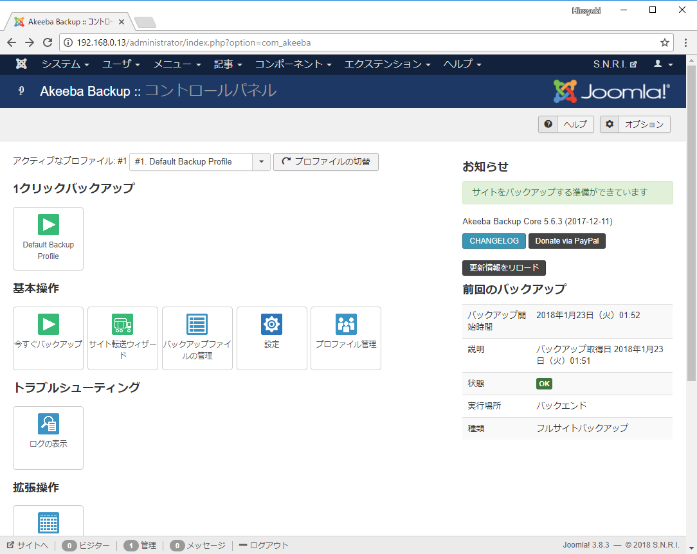Click the scrollbar down arrow
This screenshot has width=697, height=554.
tap(691, 548)
